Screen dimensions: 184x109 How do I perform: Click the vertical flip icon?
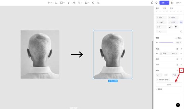tap(176, 27)
